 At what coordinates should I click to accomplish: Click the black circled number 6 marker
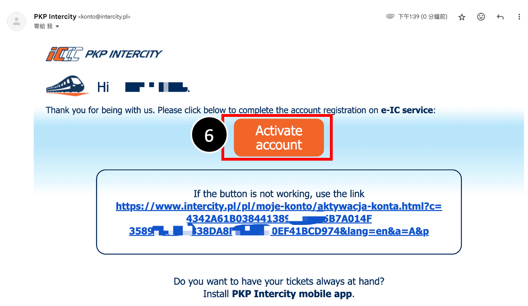pos(209,136)
